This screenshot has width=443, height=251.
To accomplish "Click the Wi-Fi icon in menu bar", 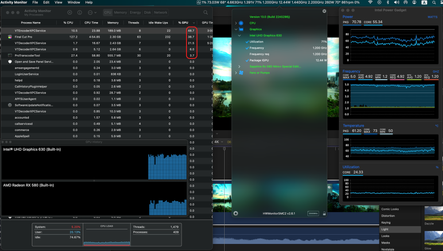I will click(370, 2).
